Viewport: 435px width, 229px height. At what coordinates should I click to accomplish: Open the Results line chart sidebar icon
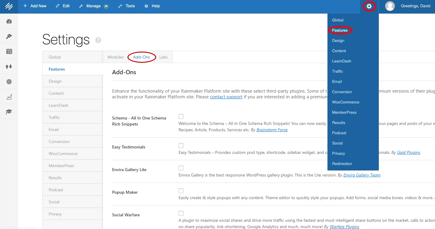coord(9,97)
